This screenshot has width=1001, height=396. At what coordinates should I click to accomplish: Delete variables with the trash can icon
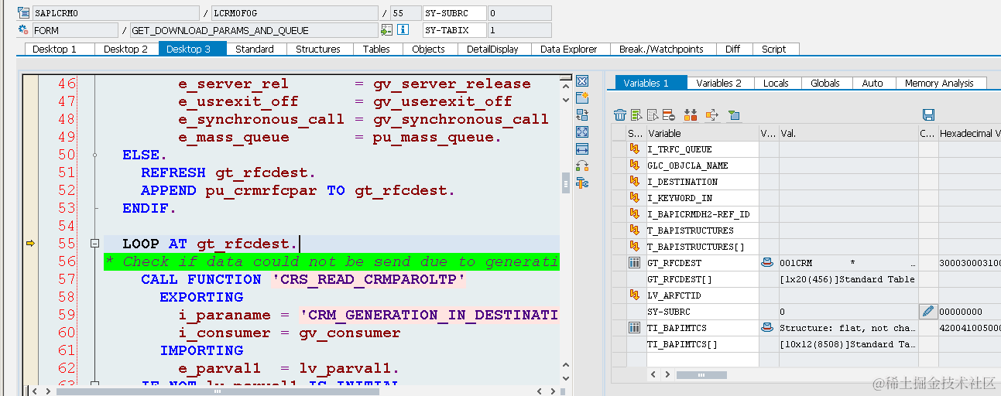[x=619, y=115]
